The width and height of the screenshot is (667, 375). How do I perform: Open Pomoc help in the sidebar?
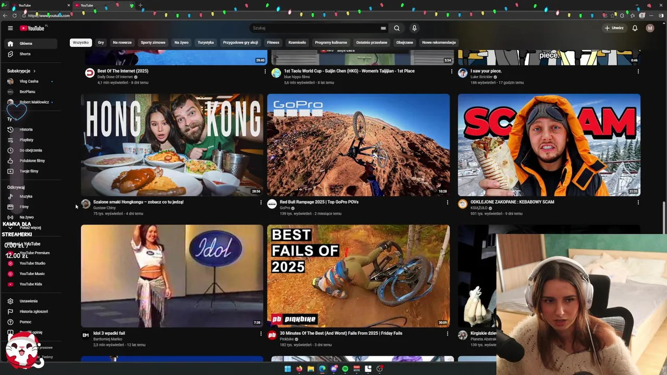coord(31,322)
